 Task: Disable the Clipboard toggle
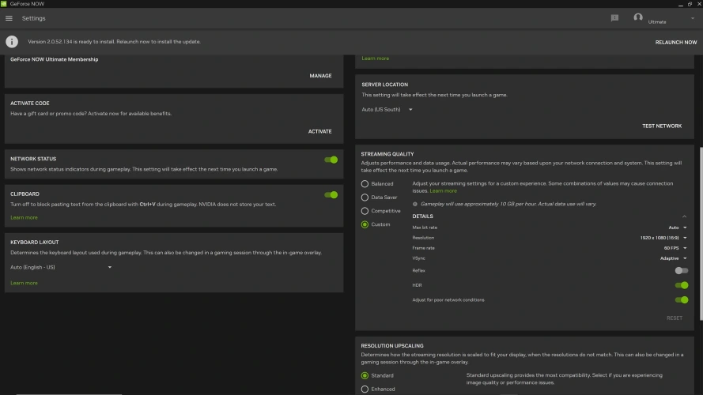point(331,194)
